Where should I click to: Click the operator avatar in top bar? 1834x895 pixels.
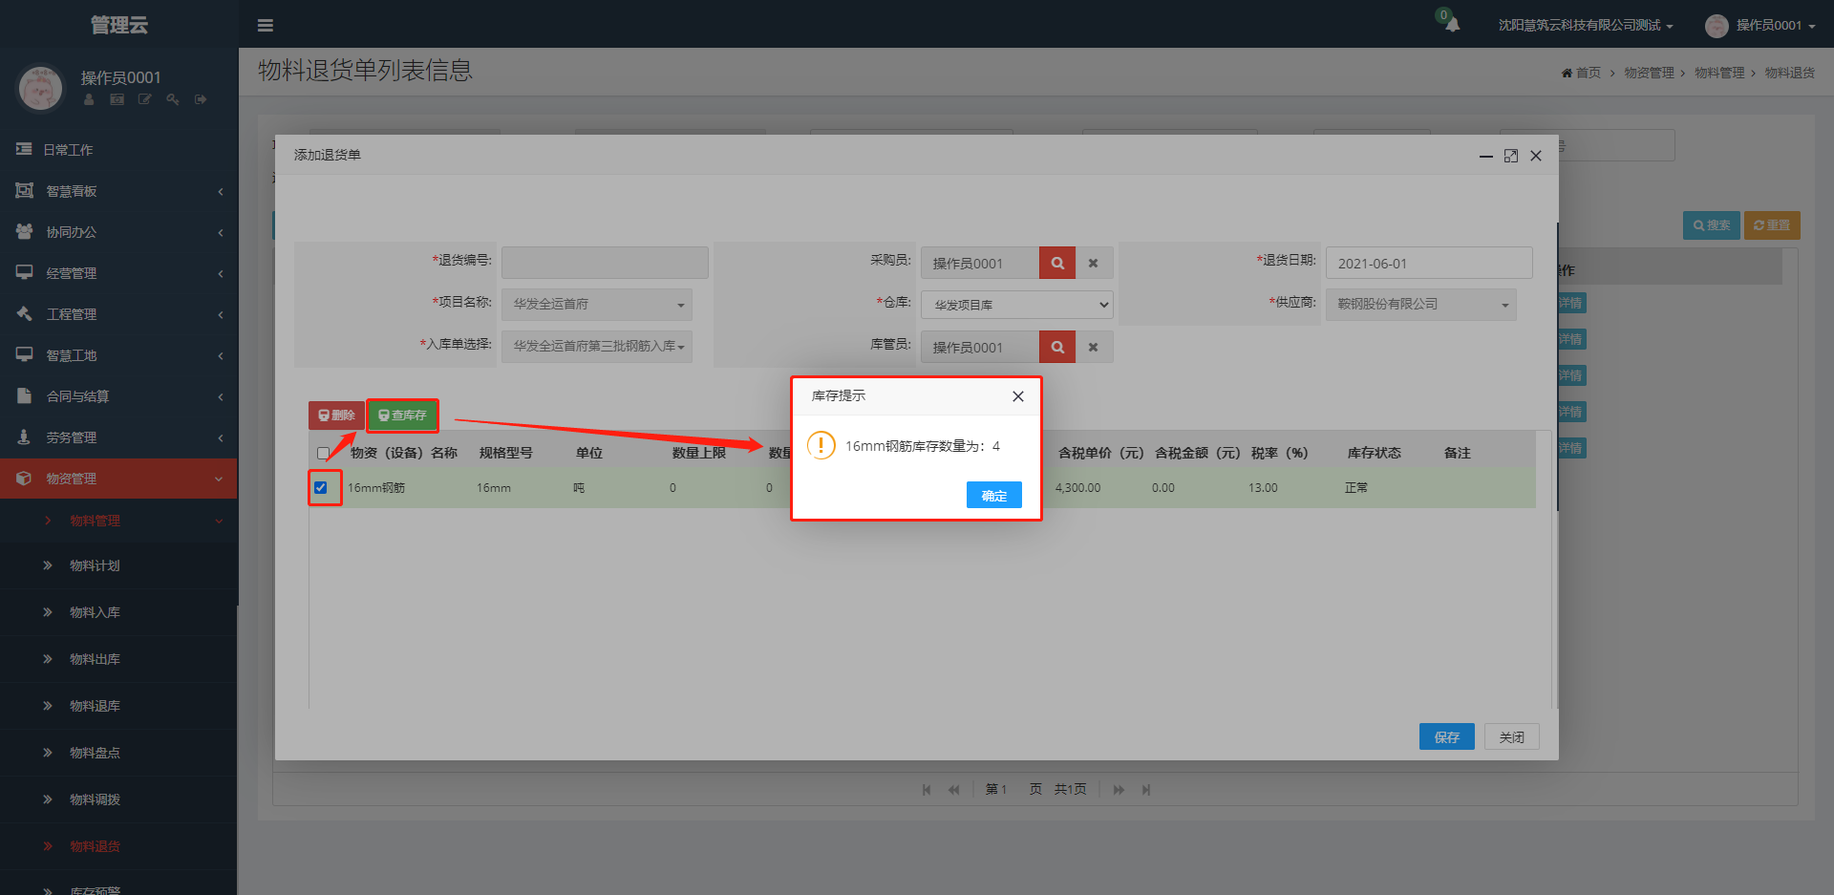pos(1717,26)
